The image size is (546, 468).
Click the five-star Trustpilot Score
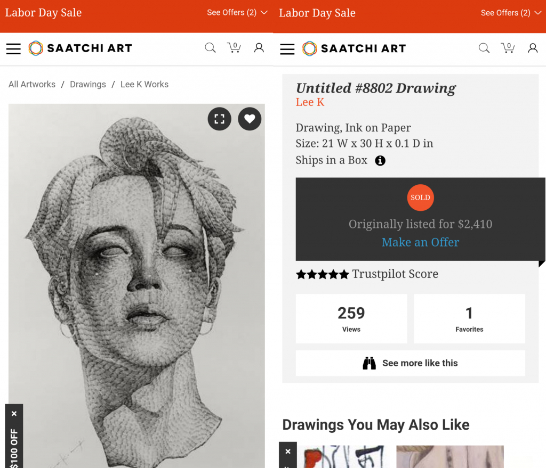coord(367,274)
